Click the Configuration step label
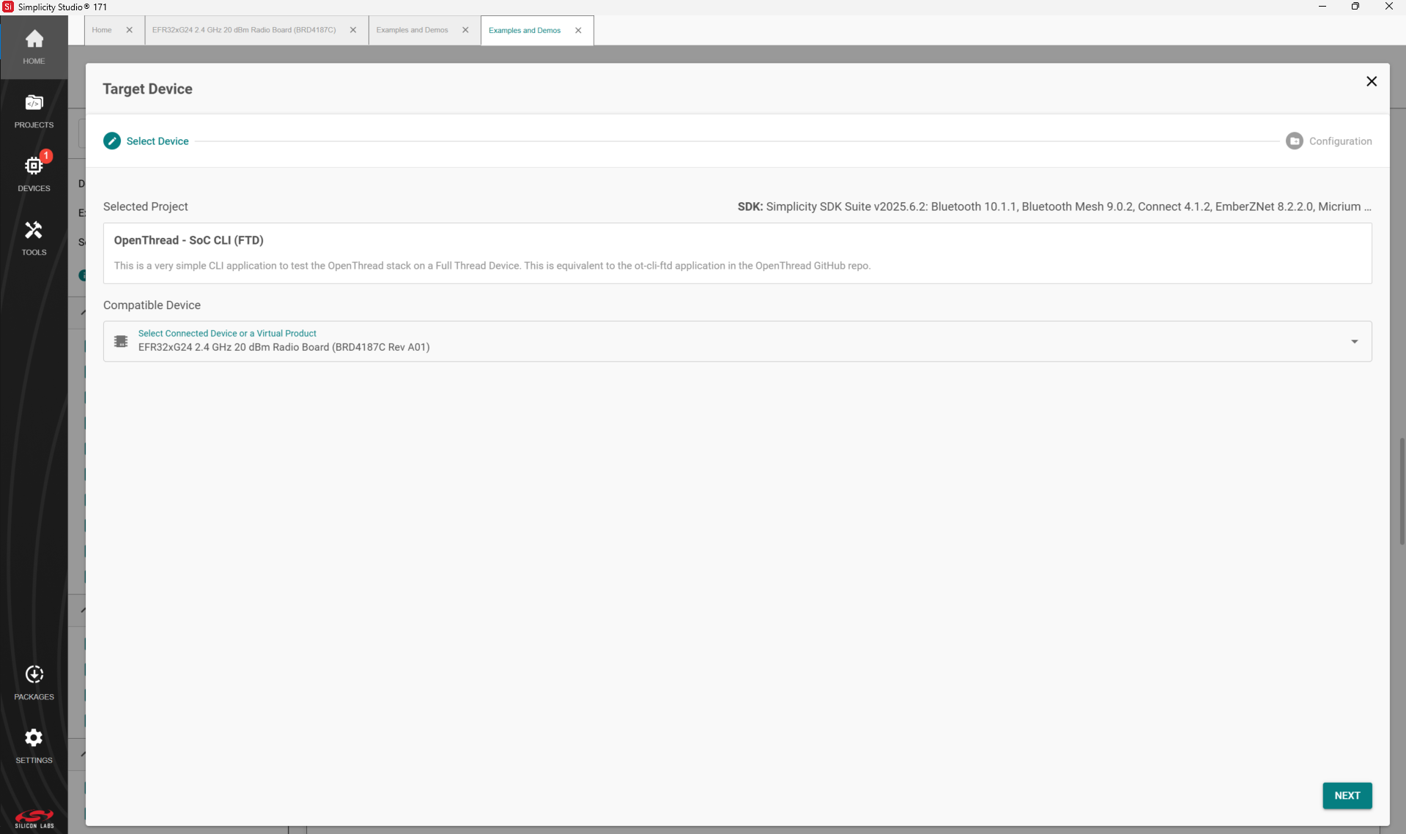This screenshot has width=1406, height=834. 1340,141
